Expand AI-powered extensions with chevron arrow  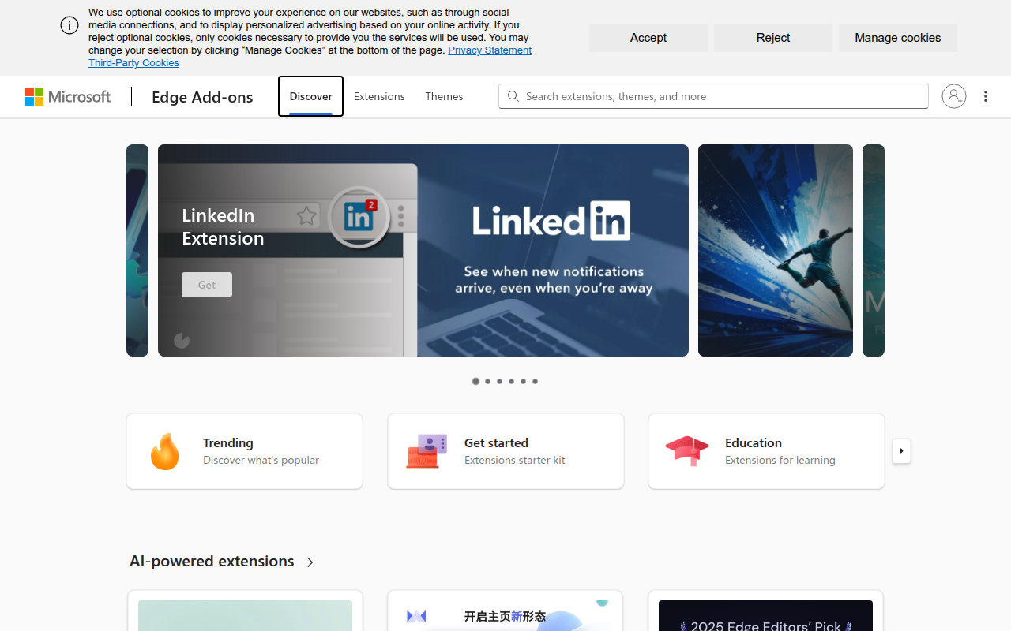pos(310,562)
